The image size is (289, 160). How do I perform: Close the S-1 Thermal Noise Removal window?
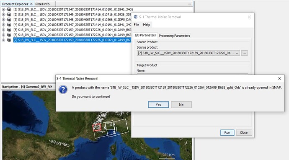coord(249,17)
